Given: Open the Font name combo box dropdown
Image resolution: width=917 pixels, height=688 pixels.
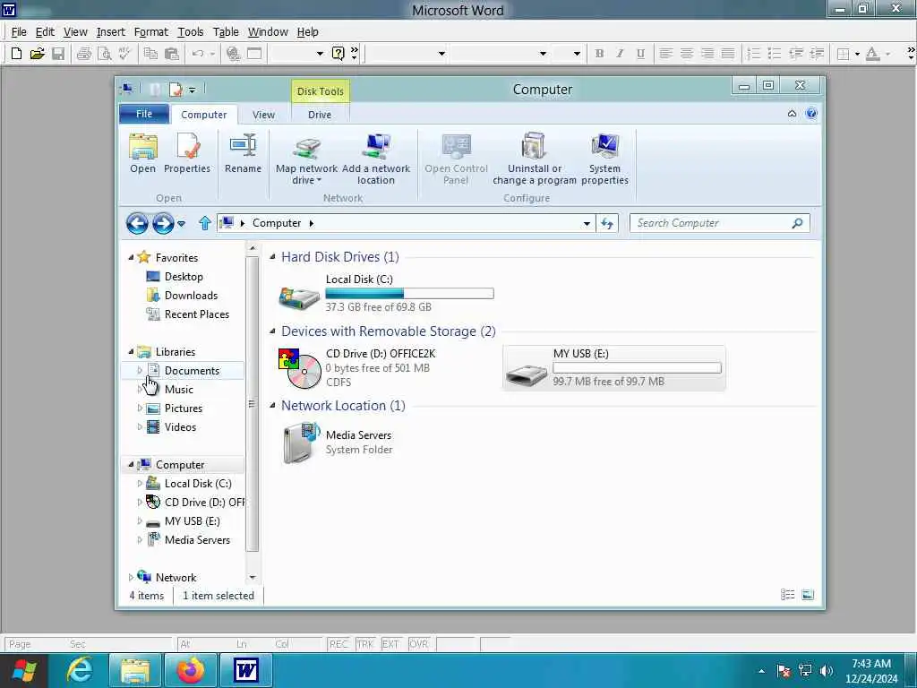Looking at the screenshot, I should tap(543, 54).
